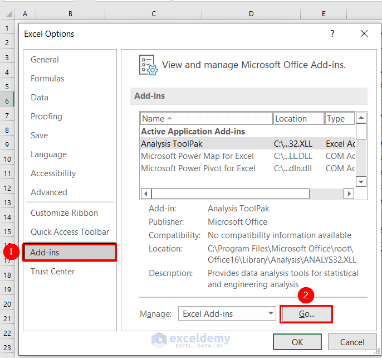This screenshot has height=358, width=382.
Task: Select Microsoft Power Map for Excel row
Action: point(247,156)
